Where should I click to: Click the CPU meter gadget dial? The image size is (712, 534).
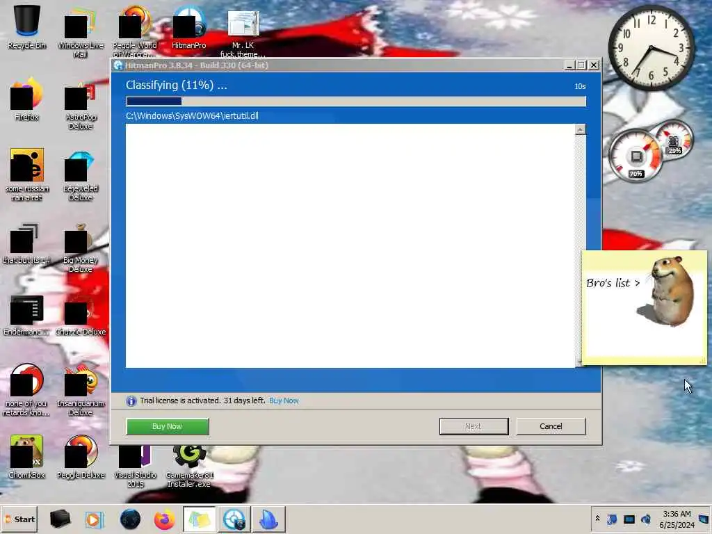pyautogui.click(x=636, y=156)
